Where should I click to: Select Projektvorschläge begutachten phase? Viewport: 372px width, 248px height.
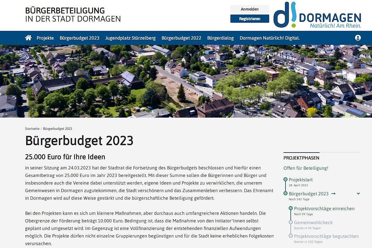coord(326,236)
